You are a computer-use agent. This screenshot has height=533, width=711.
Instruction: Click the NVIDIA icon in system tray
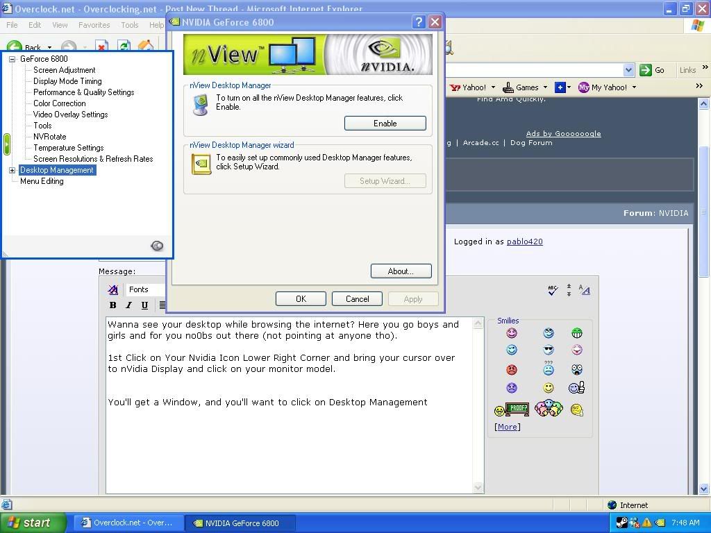click(660, 523)
